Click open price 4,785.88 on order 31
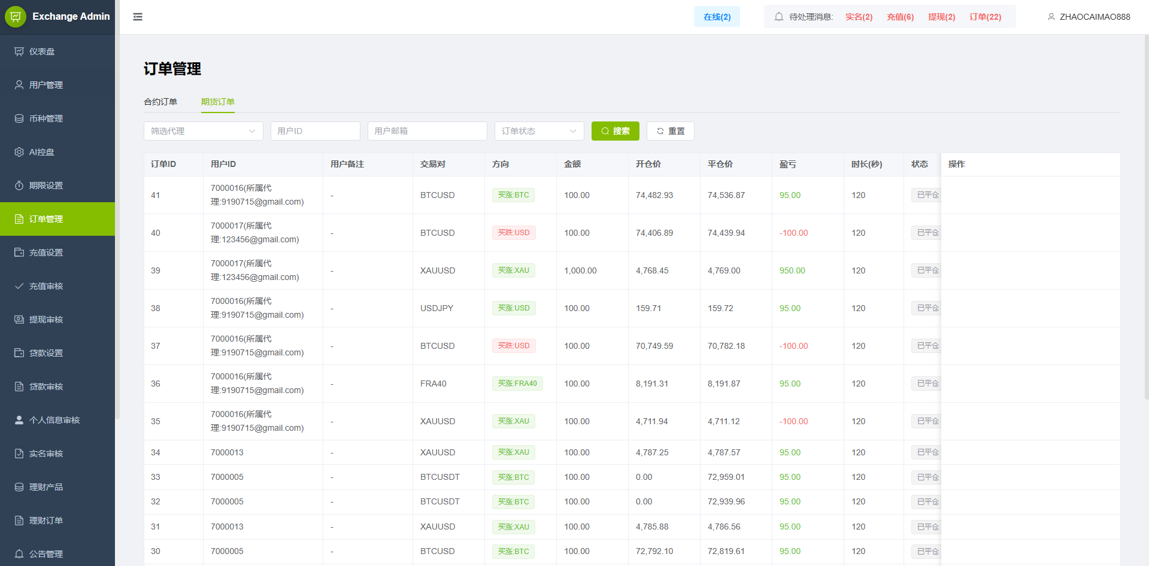Screen dimensions: 1149x566 coord(652,527)
